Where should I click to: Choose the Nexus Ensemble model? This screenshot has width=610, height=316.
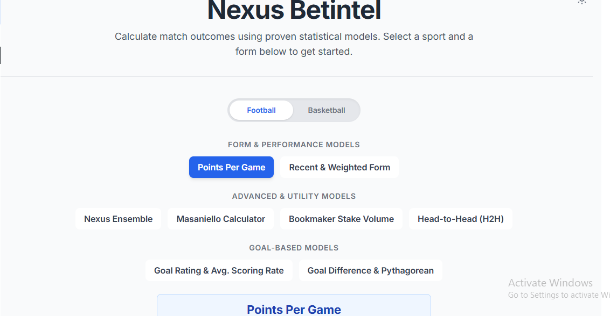click(118, 219)
